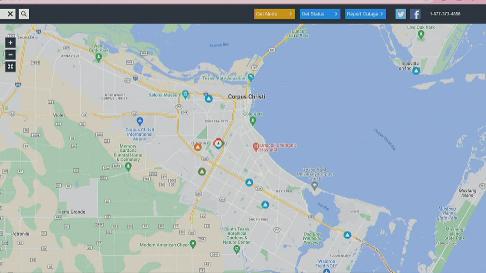Click blue outage marker on Kennedy Causeway
This screenshot has width=486, height=273.
[x=347, y=235]
